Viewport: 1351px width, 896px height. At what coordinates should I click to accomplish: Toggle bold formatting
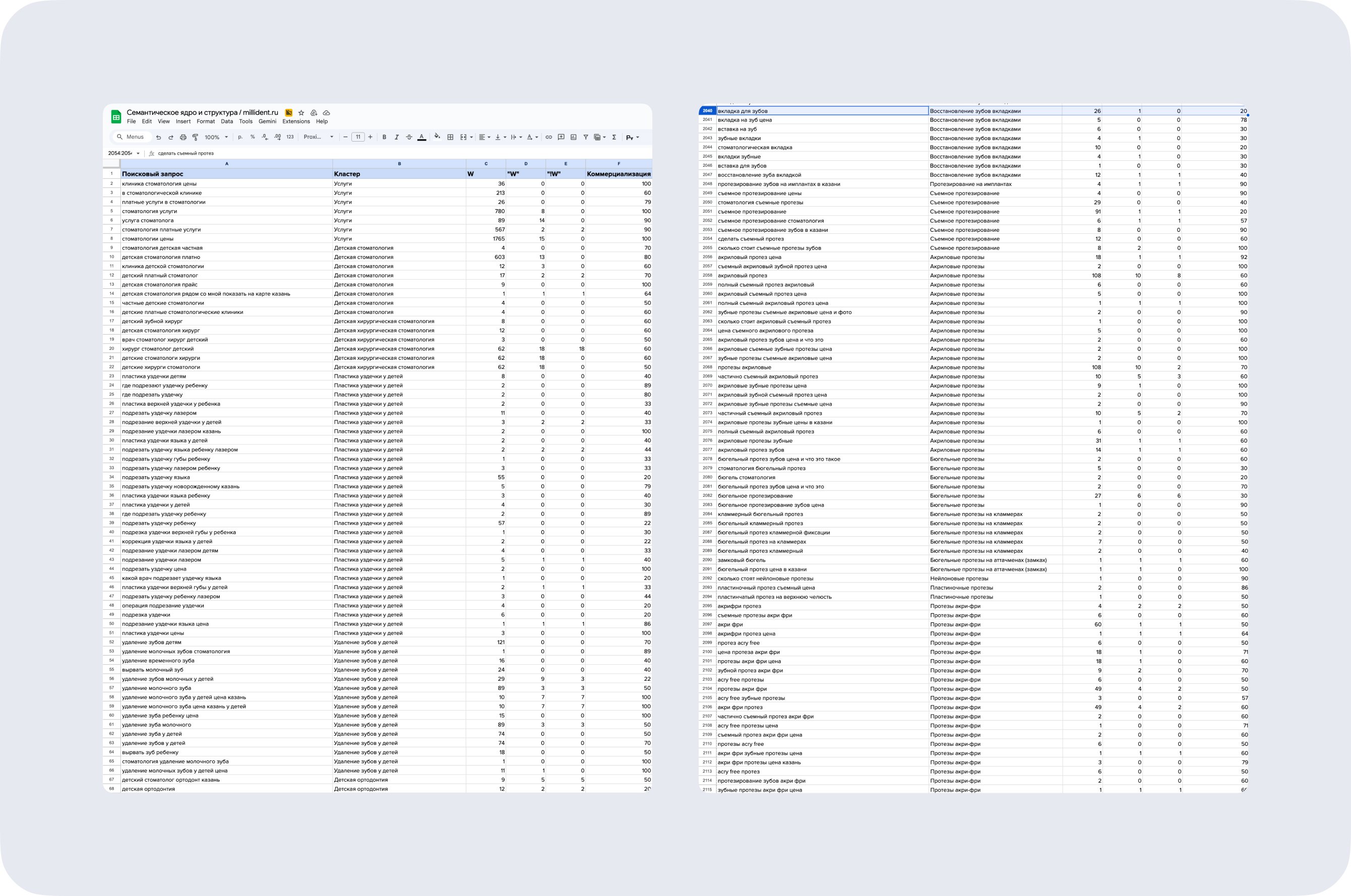[384, 137]
